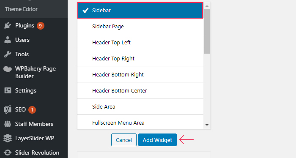Viewport: 296px width, 158px height.
Task: Choose Header Top Left widget area
Action: [140, 42]
